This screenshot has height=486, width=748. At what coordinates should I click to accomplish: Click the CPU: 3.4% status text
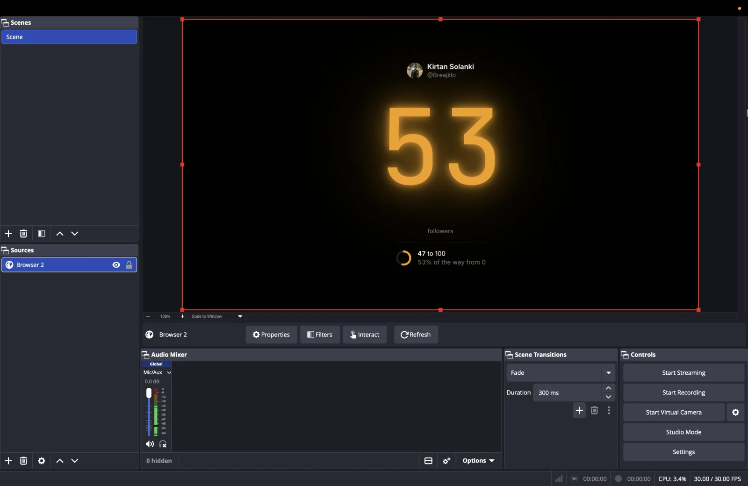672,479
